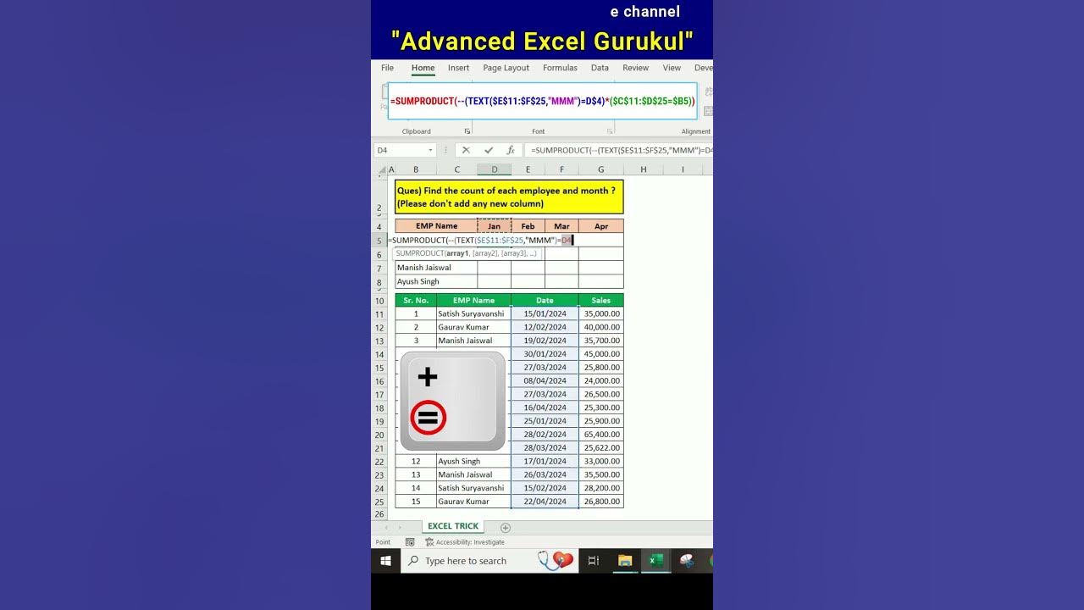Click the macro recording icon in status bar

click(410, 542)
